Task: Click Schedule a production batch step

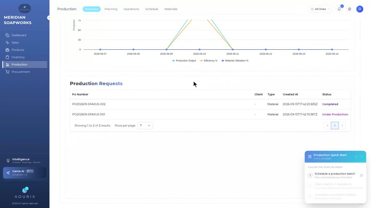Action: click(x=335, y=175)
